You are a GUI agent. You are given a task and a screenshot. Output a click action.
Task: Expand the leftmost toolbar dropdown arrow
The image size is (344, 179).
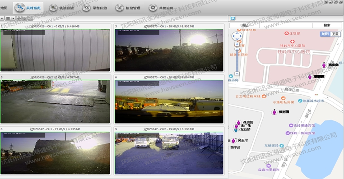(x=2, y=18)
